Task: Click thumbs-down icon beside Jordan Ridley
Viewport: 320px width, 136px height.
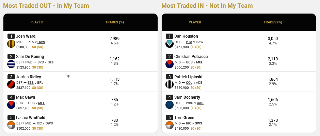Action: coord(68,76)
